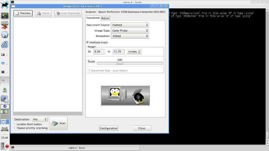Open the Resolution dropdown showing 300dpi
The height and width of the screenshot is (151, 269).
130,36
